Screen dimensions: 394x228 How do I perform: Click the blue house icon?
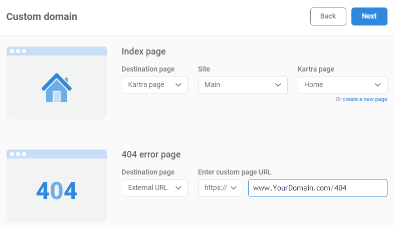tap(57, 88)
